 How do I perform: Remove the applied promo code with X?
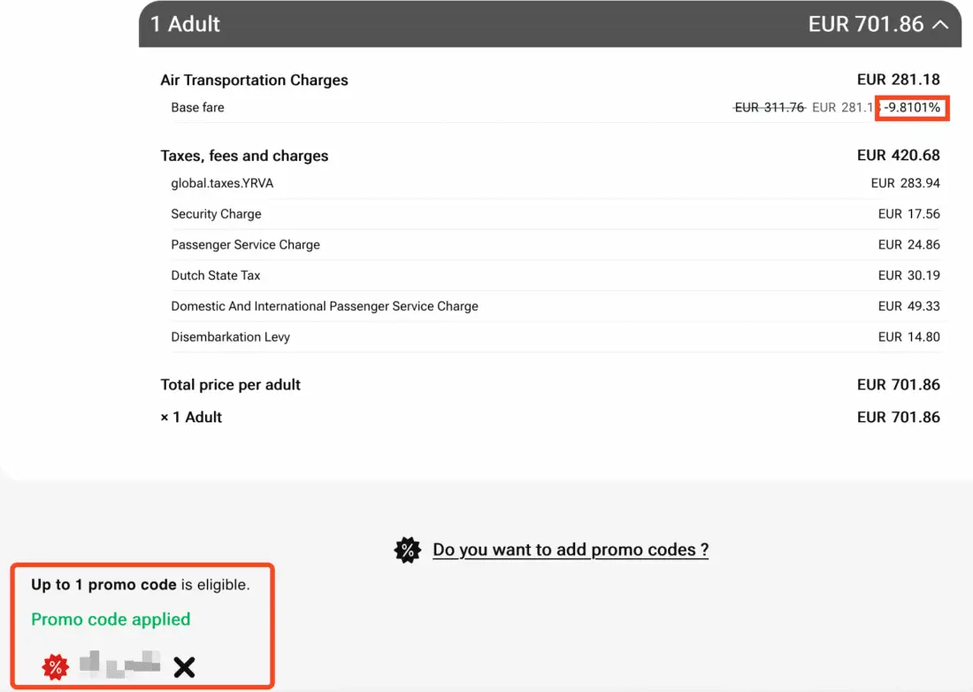(184, 667)
